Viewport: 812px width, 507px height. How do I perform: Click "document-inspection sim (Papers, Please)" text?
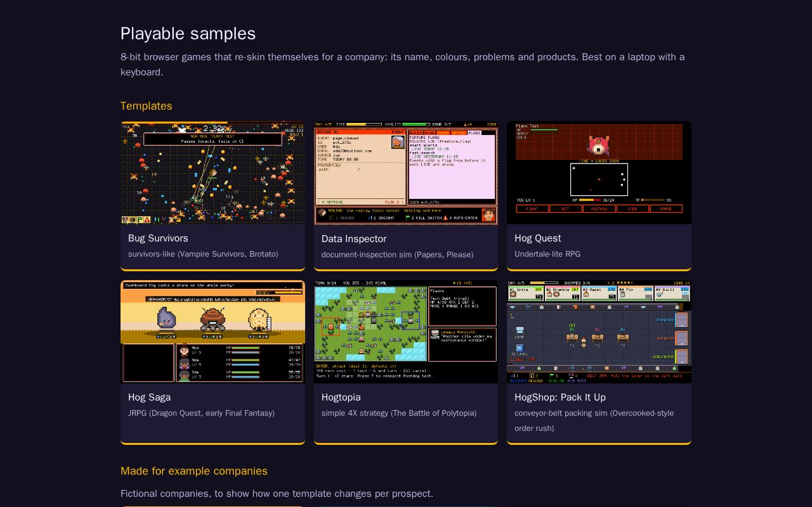(397, 255)
